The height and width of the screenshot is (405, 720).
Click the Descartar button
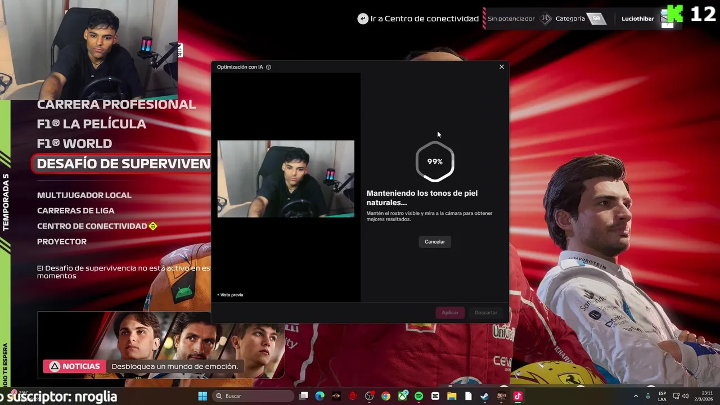tap(486, 313)
